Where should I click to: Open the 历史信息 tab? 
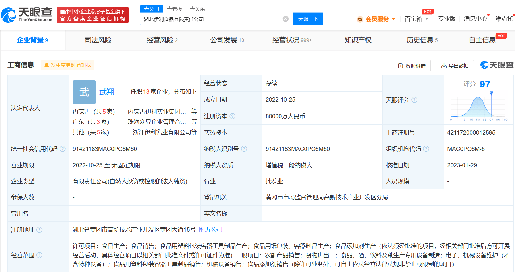pyautogui.click(x=422, y=40)
